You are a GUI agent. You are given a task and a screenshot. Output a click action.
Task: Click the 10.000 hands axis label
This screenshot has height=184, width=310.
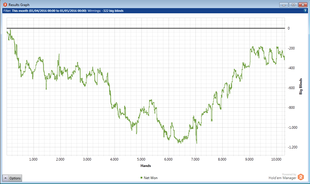276,159
